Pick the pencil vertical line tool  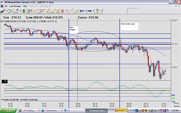click(x=46, y=11)
